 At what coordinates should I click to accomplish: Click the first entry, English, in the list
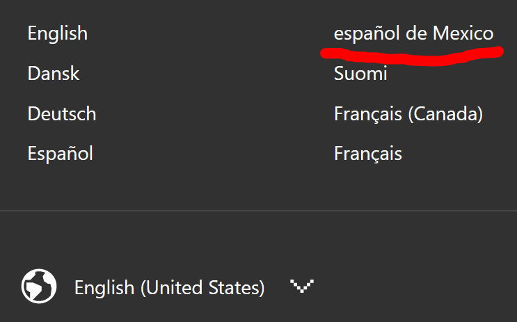(x=58, y=33)
